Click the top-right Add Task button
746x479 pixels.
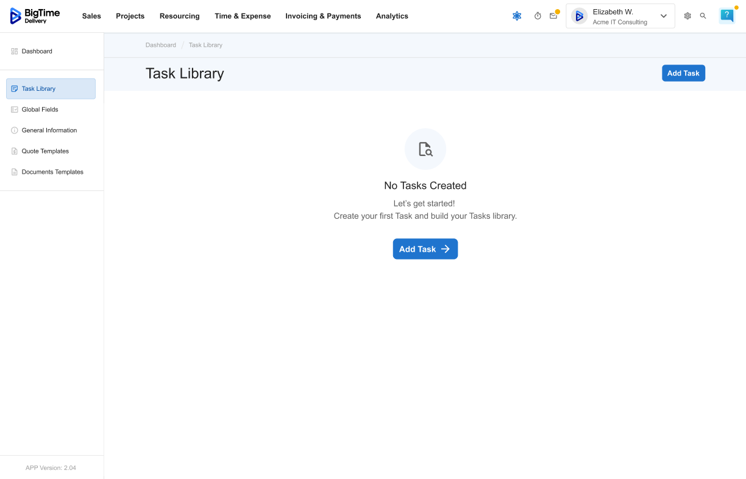(683, 73)
